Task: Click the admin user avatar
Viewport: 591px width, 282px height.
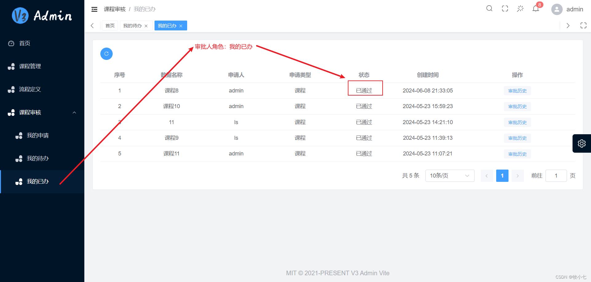Action: coord(557,9)
